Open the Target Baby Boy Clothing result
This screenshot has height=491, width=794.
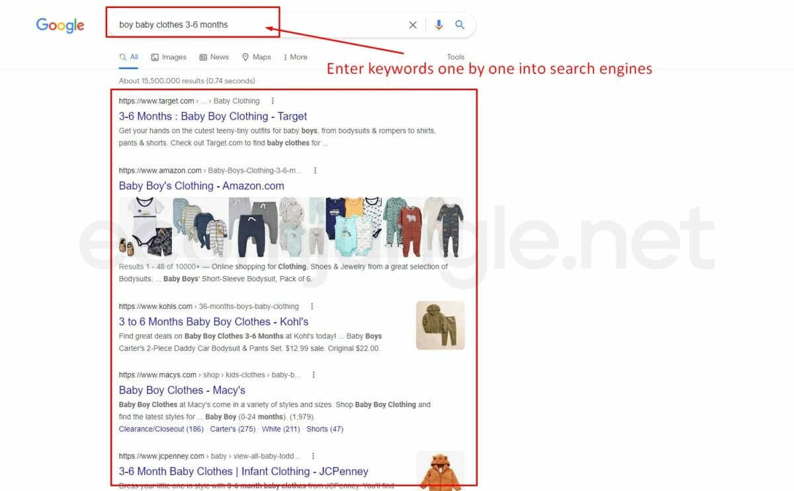(x=213, y=116)
